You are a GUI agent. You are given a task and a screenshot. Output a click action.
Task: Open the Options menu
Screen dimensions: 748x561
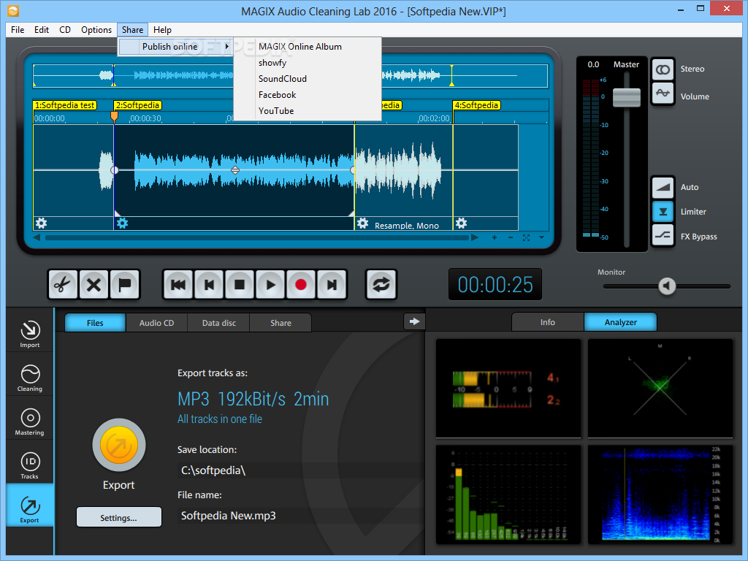[x=96, y=29]
